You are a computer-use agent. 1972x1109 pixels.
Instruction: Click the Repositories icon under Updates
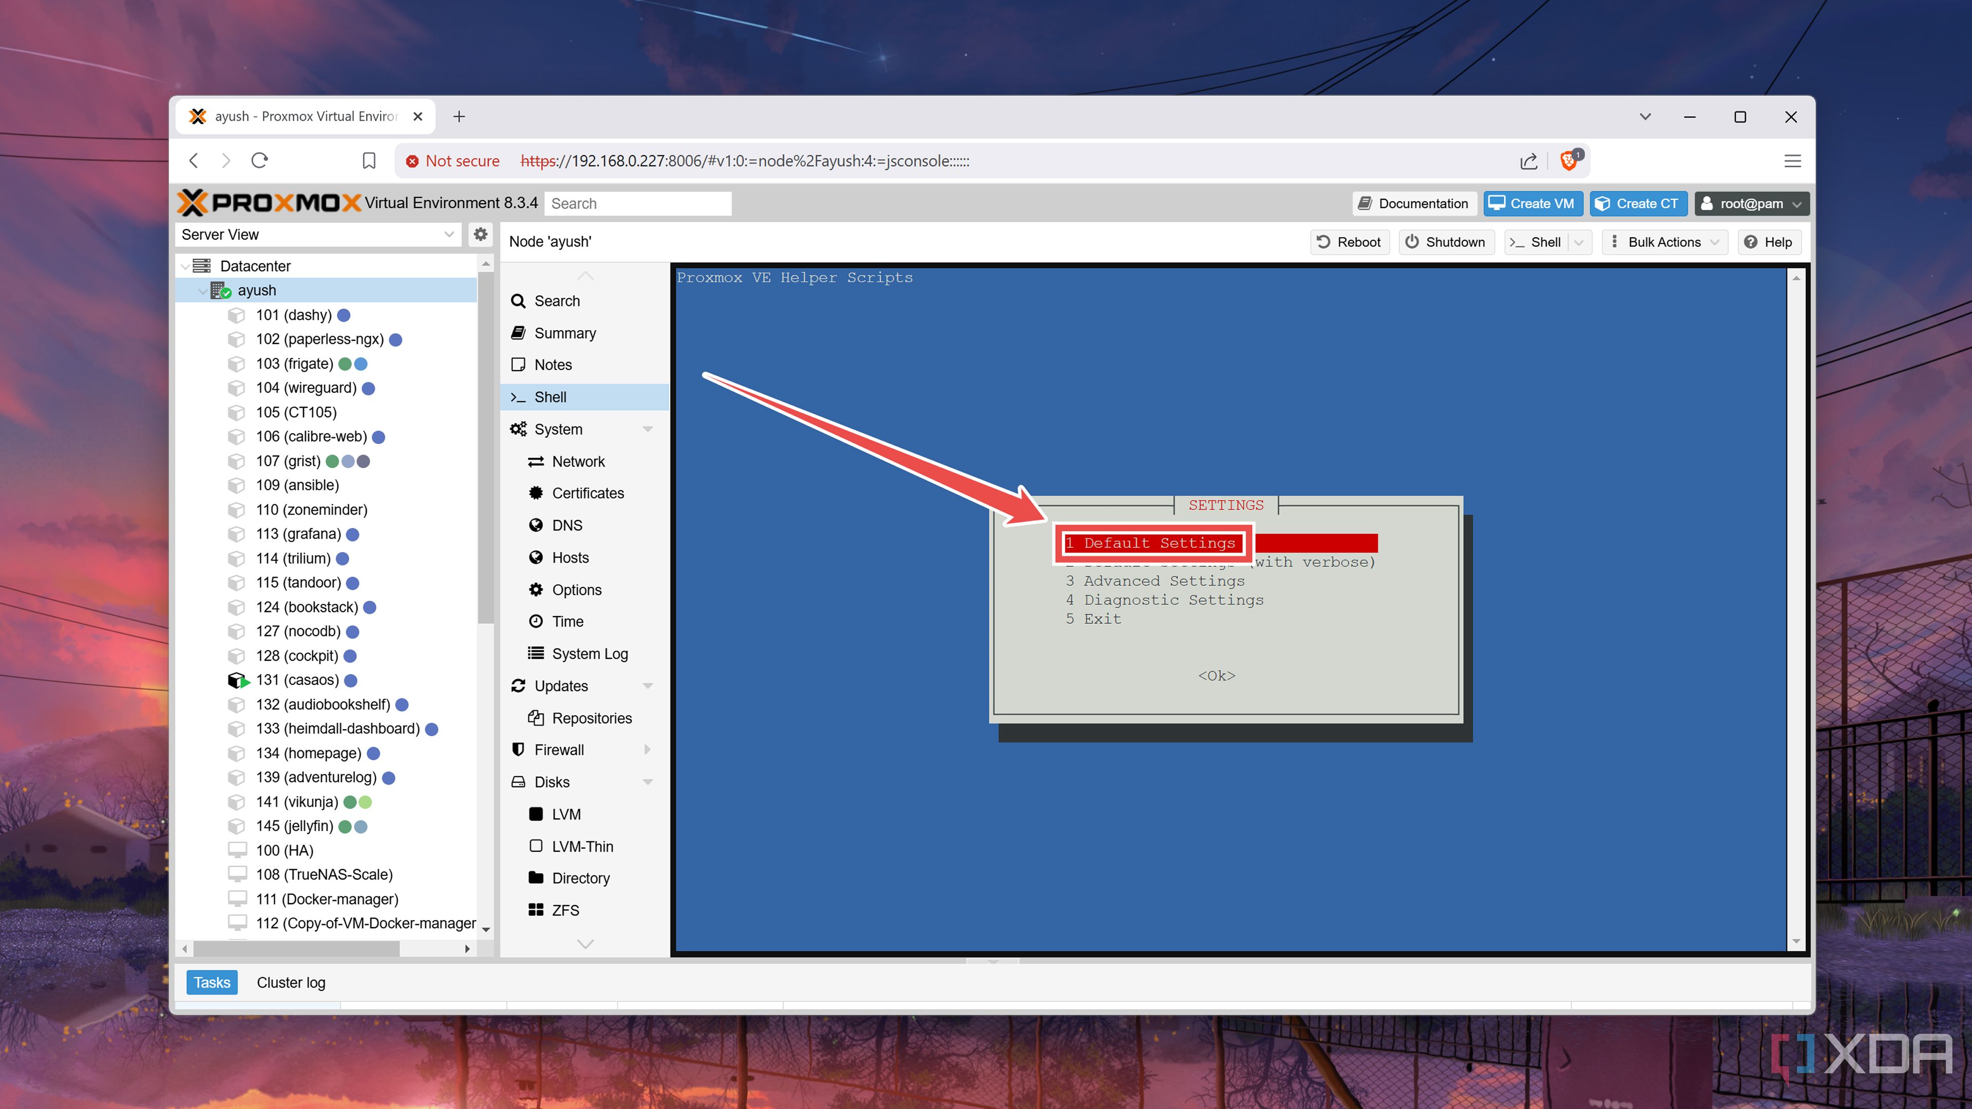click(536, 718)
